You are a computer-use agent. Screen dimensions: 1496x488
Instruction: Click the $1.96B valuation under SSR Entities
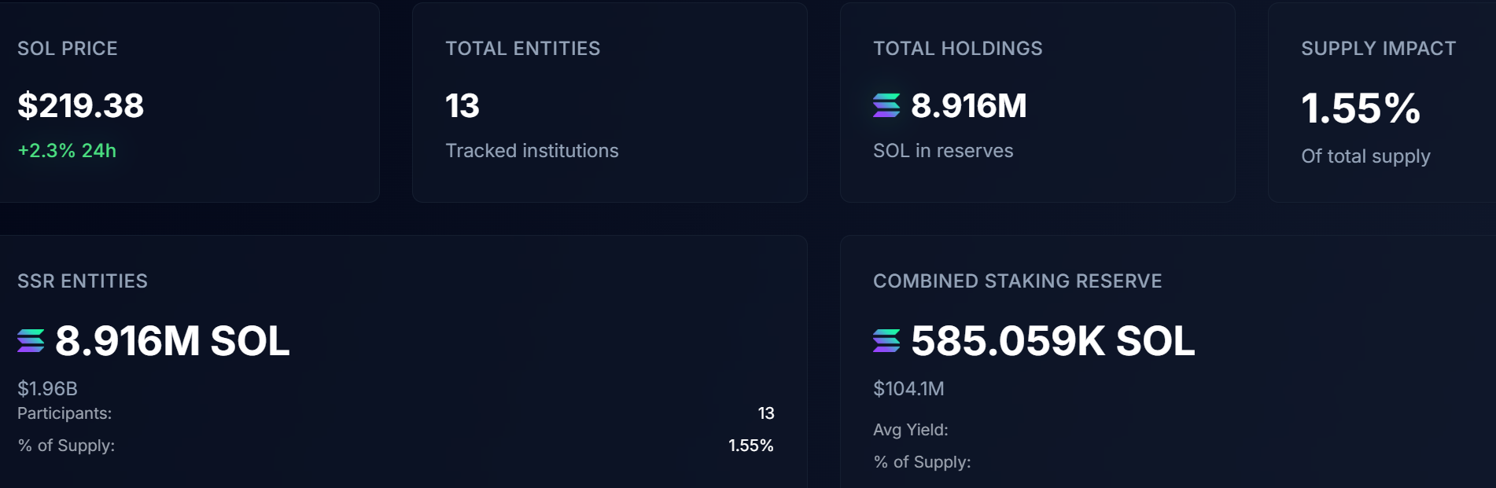click(47, 388)
